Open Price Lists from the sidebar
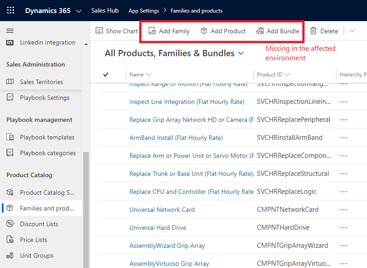 click(33, 240)
